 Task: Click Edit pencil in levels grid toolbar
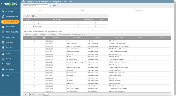pos(28,16)
